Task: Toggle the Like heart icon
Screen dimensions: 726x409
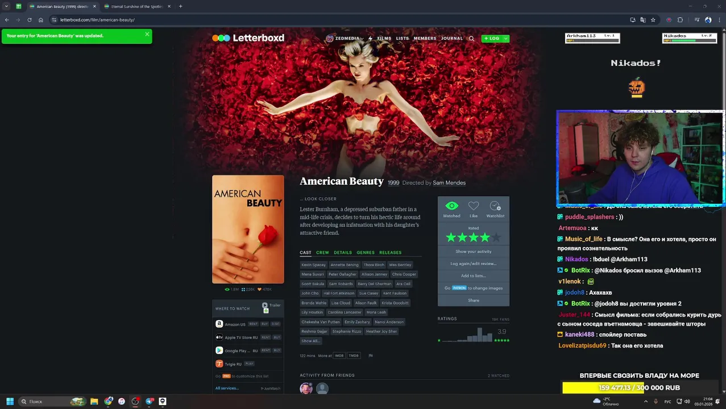Action: (474, 206)
